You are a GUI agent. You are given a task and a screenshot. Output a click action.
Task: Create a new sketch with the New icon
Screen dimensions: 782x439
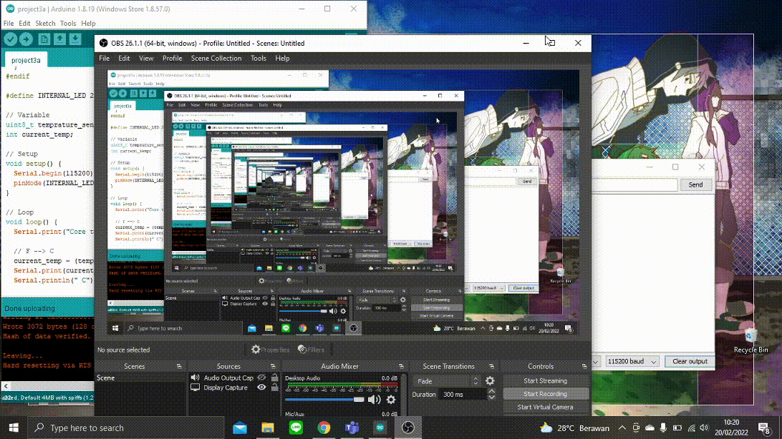44,39
